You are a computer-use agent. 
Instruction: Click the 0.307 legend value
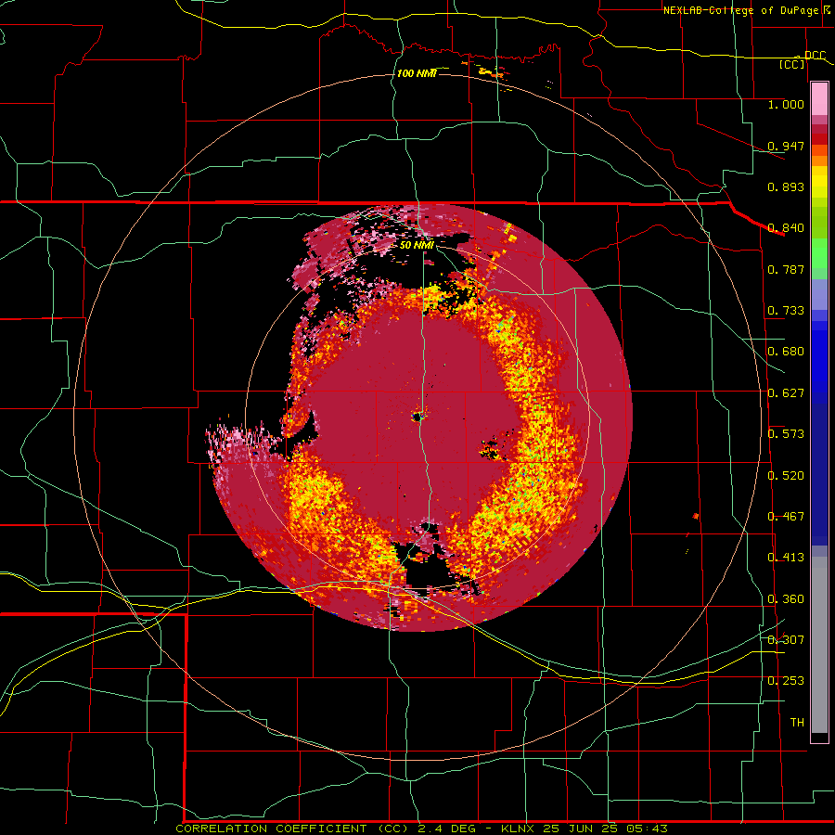click(786, 640)
